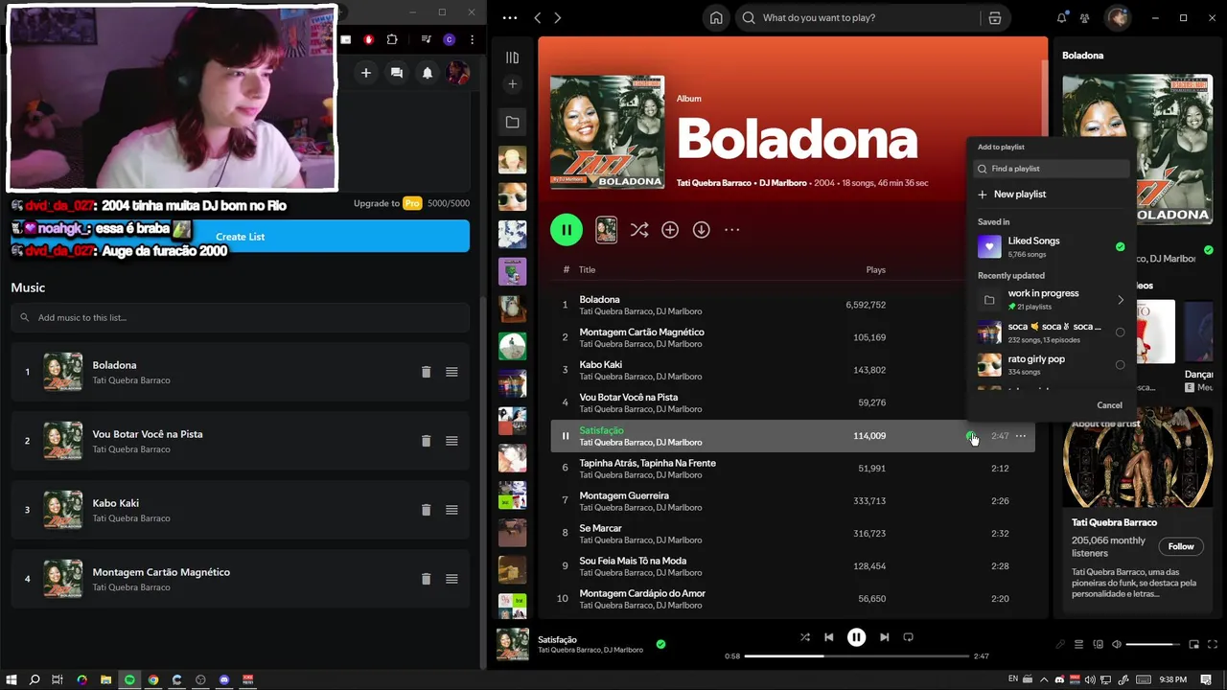The height and width of the screenshot is (690, 1227).
Task: Open Windows Start menu
Action: pyautogui.click(x=12, y=679)
